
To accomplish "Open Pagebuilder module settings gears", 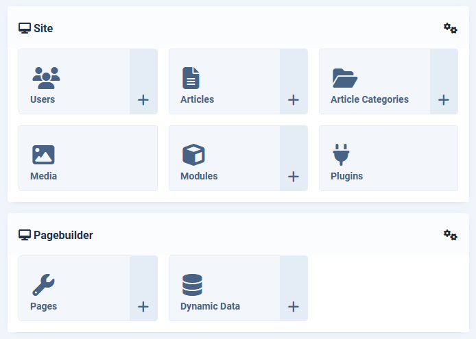I will click(x=450, y=235).
